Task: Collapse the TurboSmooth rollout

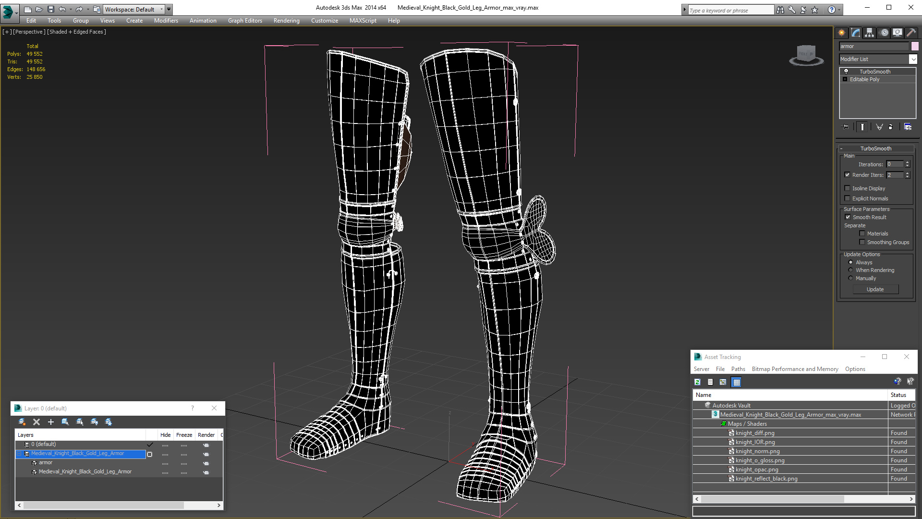Action: point(841,148)
